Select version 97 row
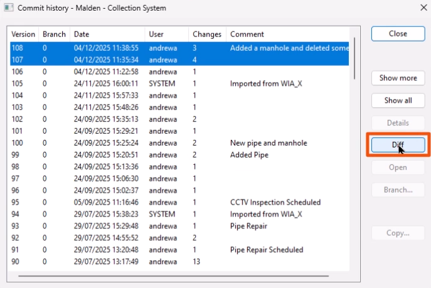The image size is (431, 288). (x=179, y=179)
